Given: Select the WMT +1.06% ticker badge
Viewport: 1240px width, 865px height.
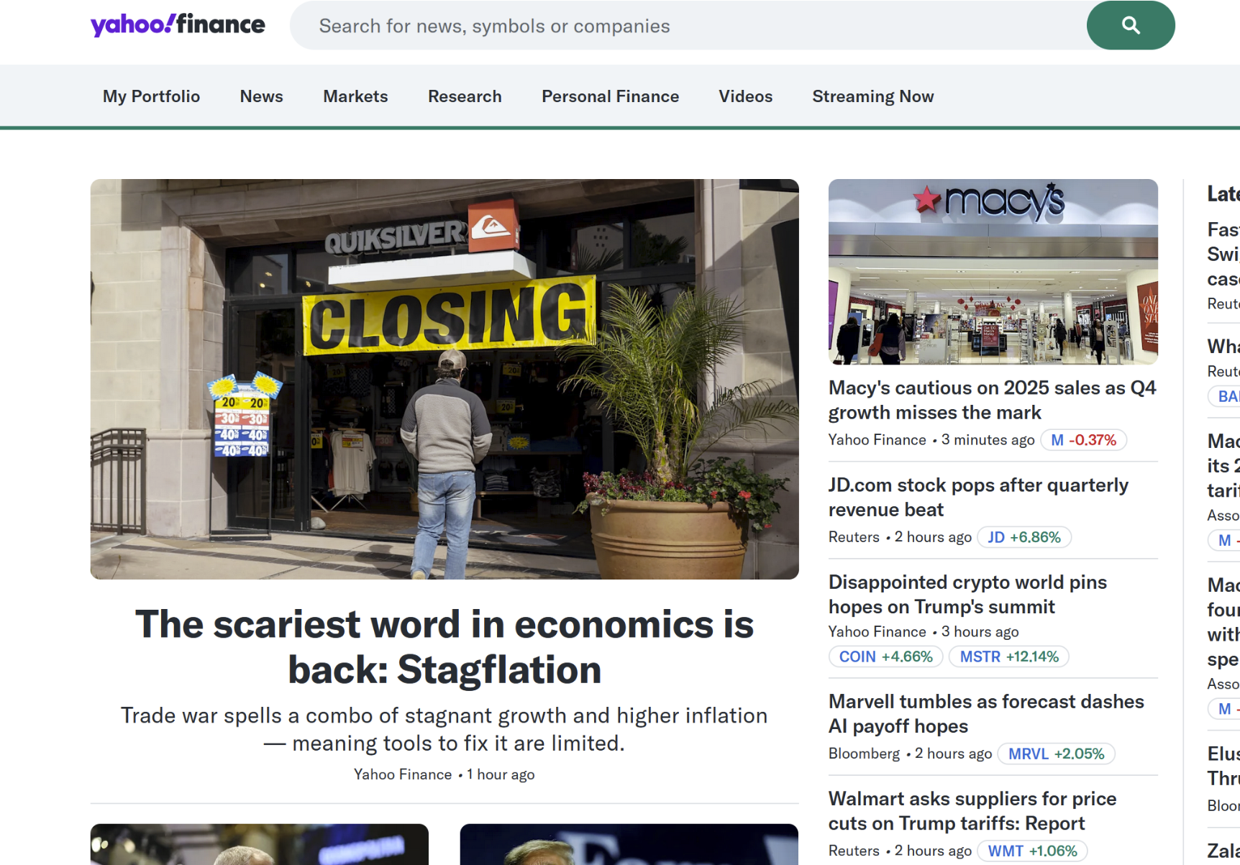Looking at the screenshot, I should point(1033,851).
